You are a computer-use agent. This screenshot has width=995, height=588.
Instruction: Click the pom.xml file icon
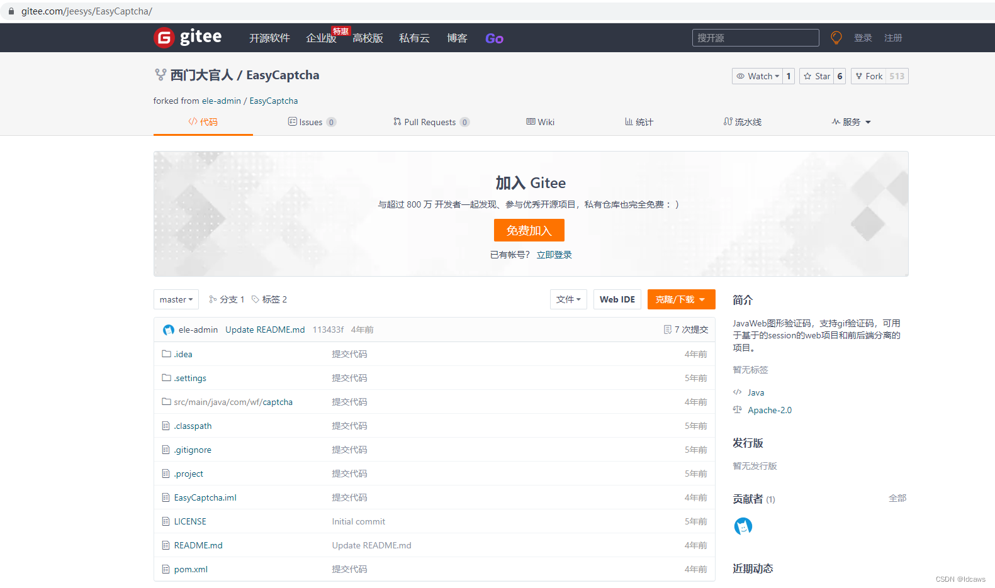(x=166, y=569)
